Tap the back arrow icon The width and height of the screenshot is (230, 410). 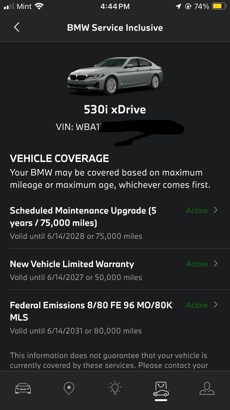click(x=17, y=27)
